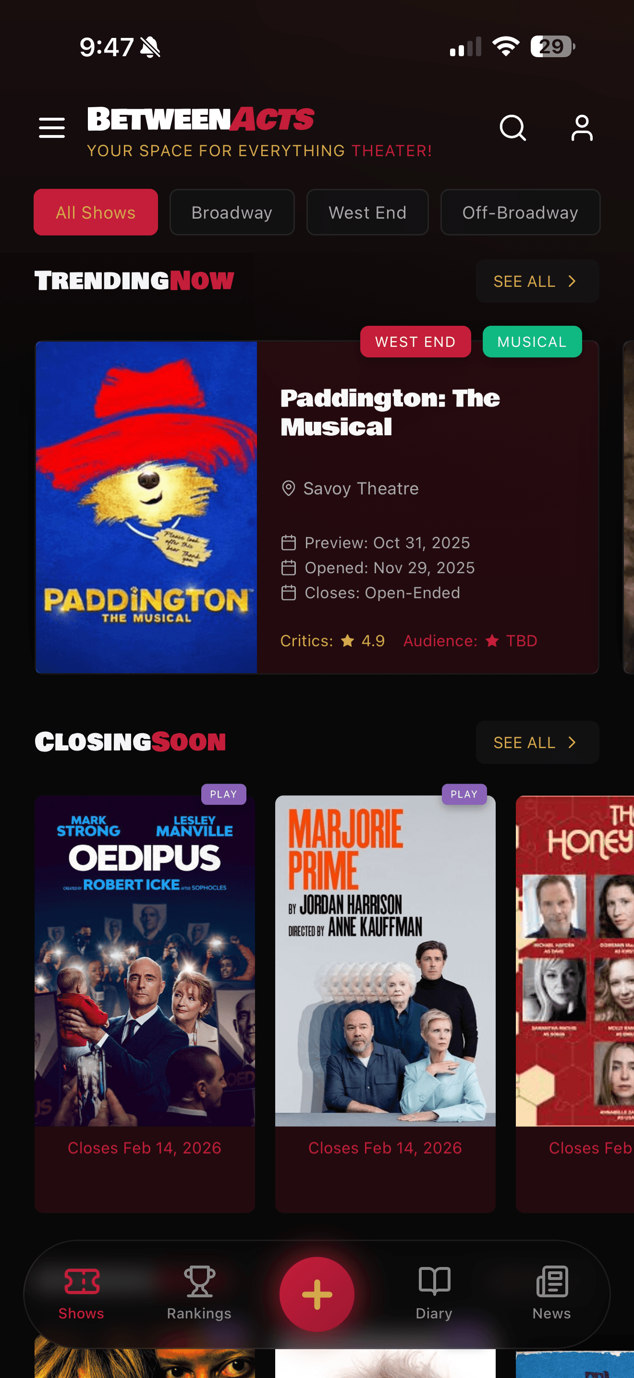Toggle the Broadway filter chip
This screenshot has width=634, height=1378.
coord(232,212)
